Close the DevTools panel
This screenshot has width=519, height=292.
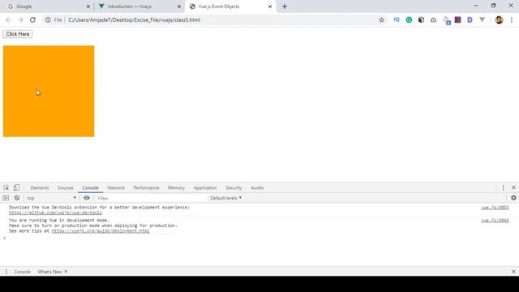513,187
